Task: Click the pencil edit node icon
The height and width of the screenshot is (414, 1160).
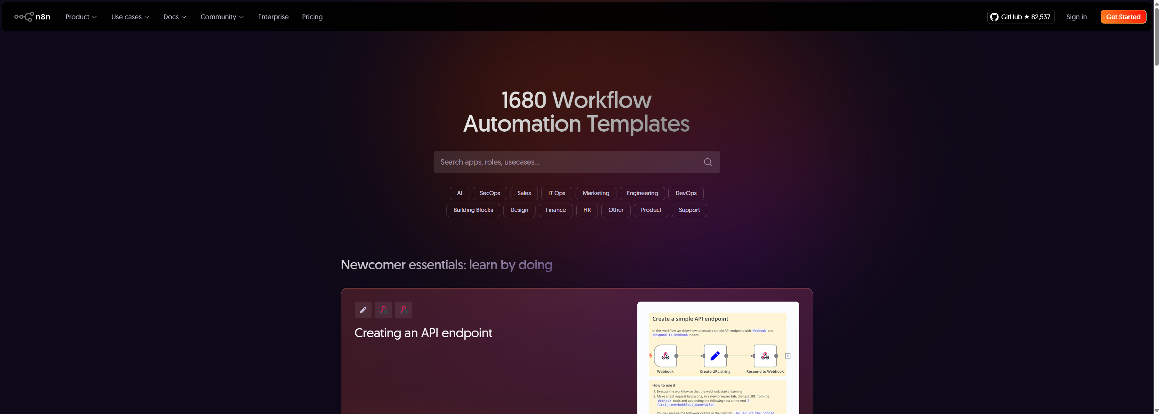Action: (x=362, y=310)
